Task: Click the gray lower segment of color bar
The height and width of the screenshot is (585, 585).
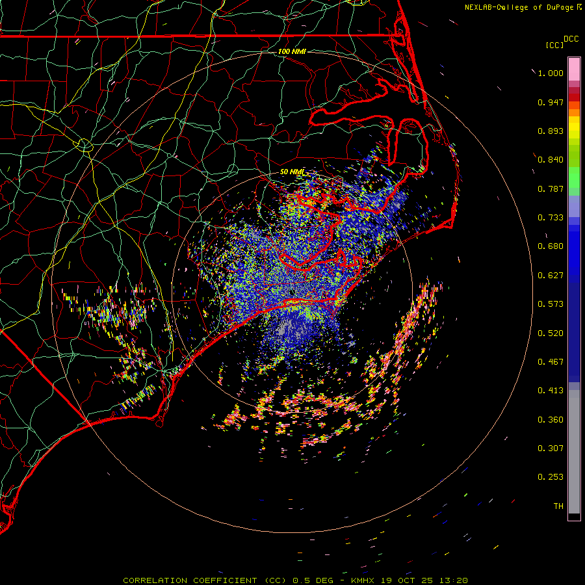Action: [x=574, y=452]
